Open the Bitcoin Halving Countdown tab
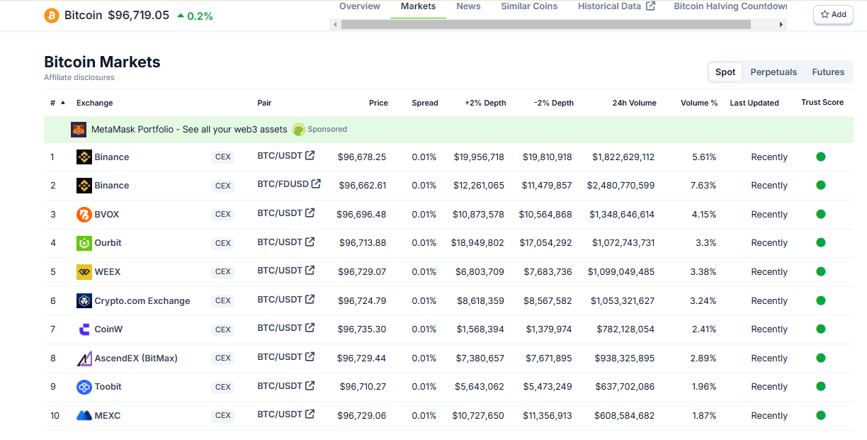This screenshot has width=867, height=440. pos(730,6)
